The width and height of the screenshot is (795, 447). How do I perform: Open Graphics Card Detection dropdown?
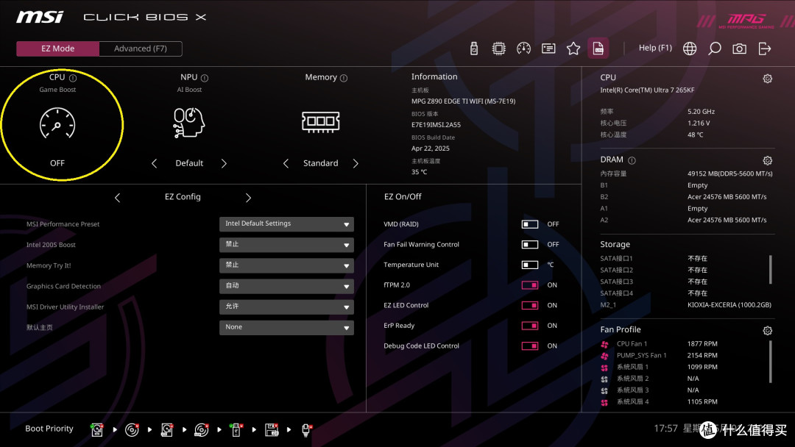[286, 286]
